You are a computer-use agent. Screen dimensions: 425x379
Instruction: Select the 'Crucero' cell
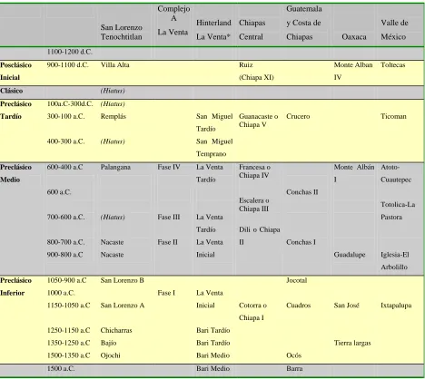(298, 116)
